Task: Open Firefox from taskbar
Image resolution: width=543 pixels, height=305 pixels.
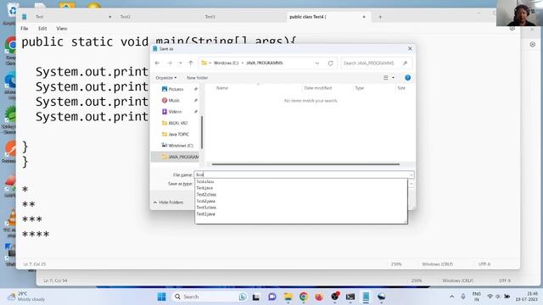Action: [x=319, y=297]
